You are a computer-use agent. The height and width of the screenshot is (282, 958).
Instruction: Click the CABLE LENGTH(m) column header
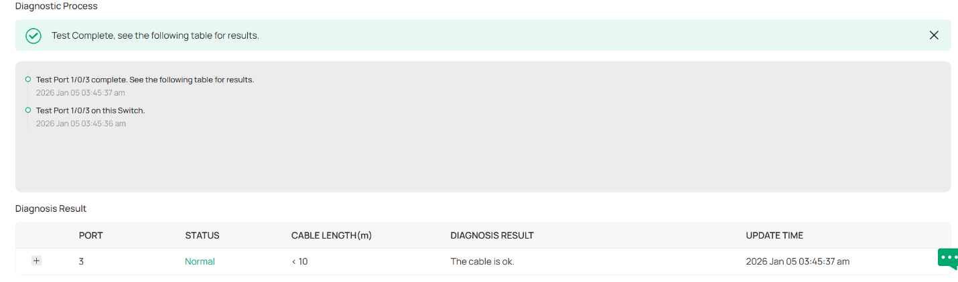(331, 236)
